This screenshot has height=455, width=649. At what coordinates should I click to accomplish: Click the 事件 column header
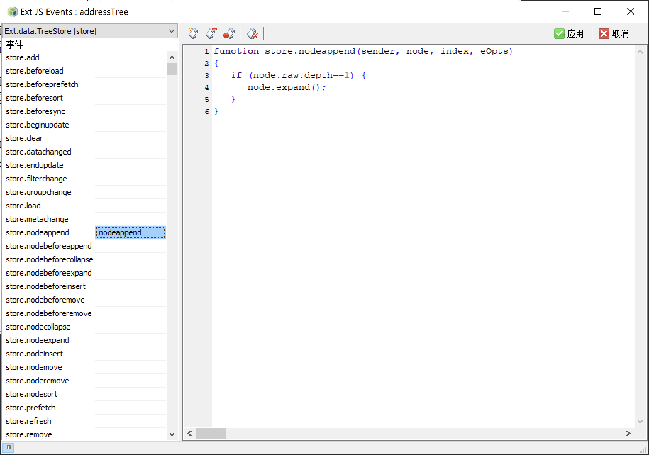[48, 45]
